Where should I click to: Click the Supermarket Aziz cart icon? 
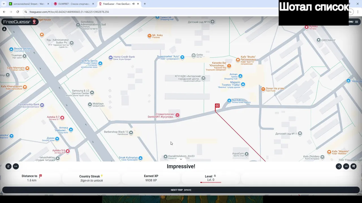(x=182, y=57)
